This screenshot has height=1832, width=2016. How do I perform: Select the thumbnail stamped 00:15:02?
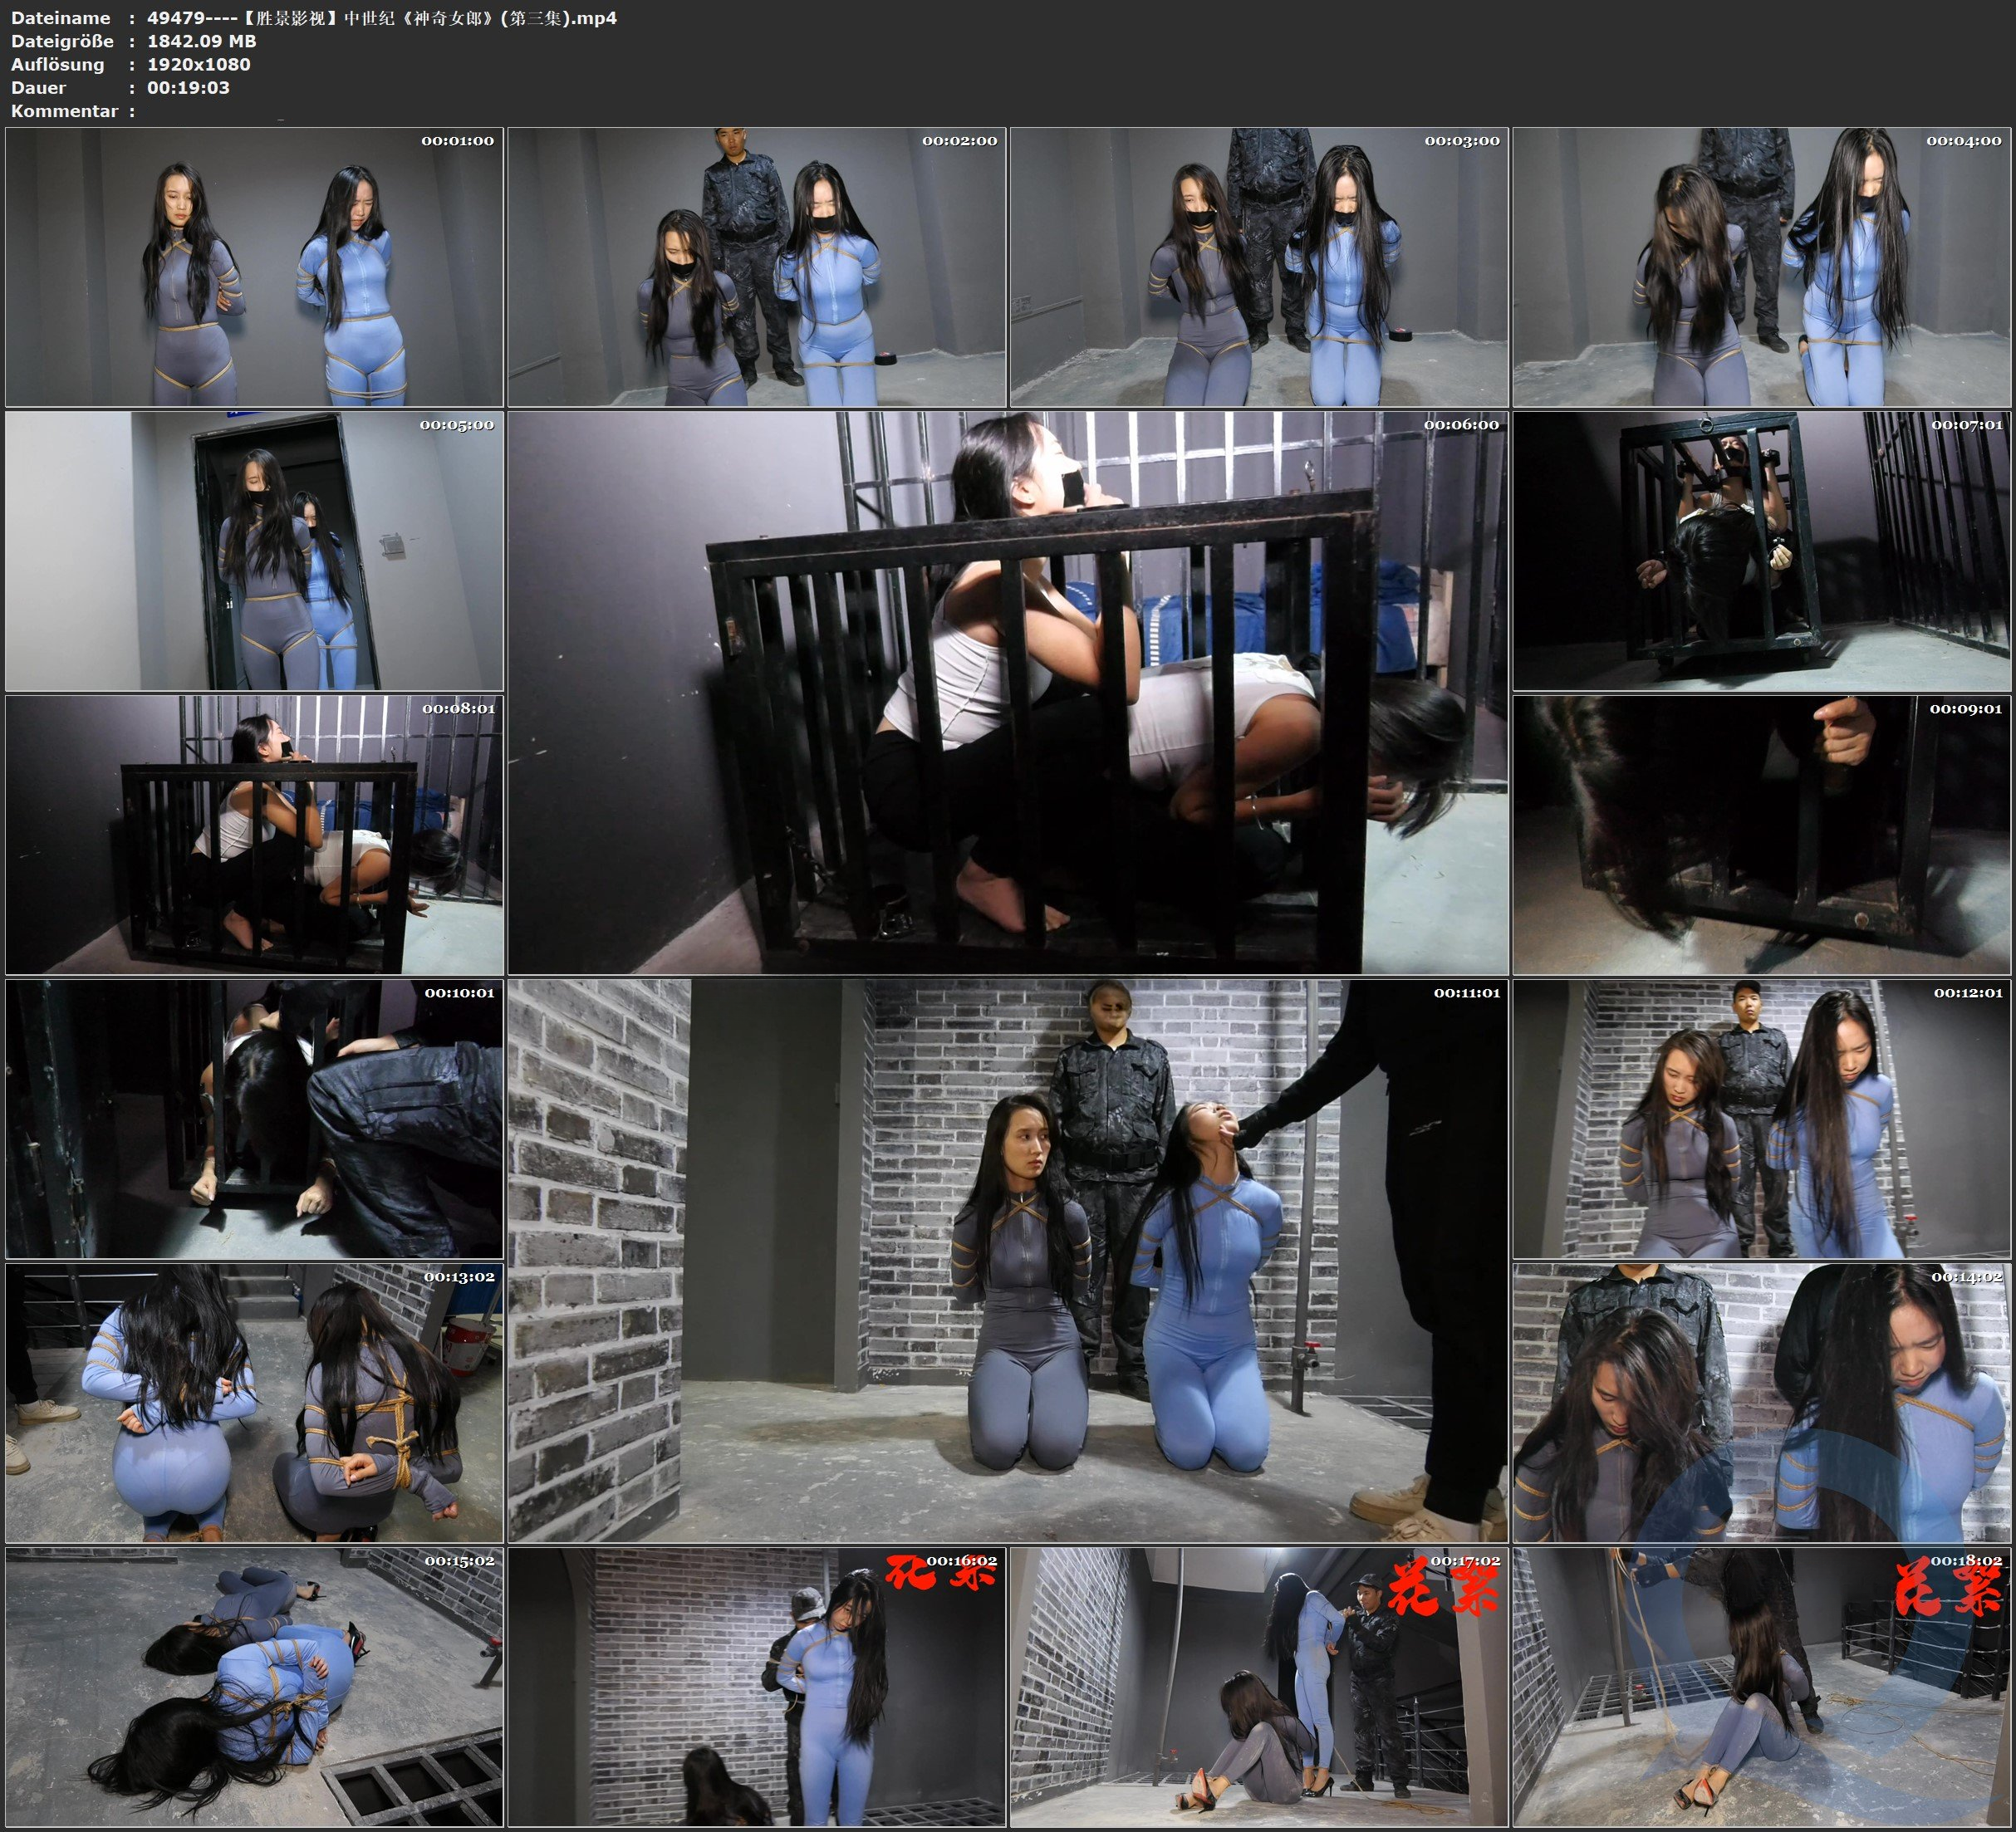click(x=254, y=1687)
